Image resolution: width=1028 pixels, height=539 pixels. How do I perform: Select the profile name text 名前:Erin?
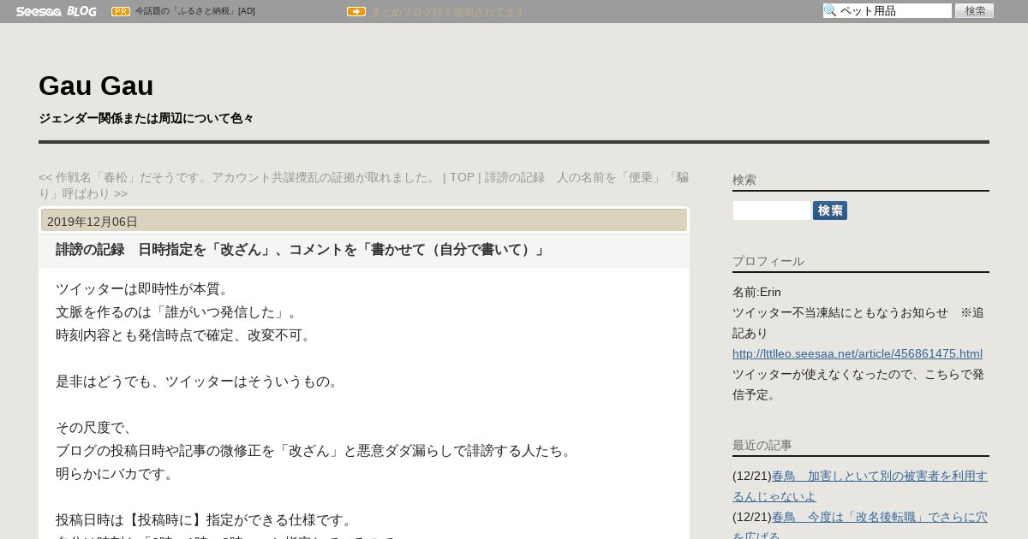tap(756, 292)
